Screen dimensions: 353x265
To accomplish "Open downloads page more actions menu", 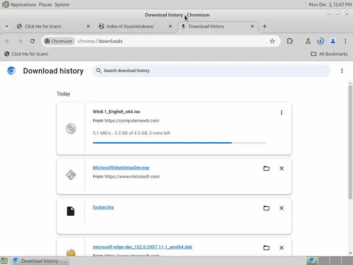I will [342, 71].
